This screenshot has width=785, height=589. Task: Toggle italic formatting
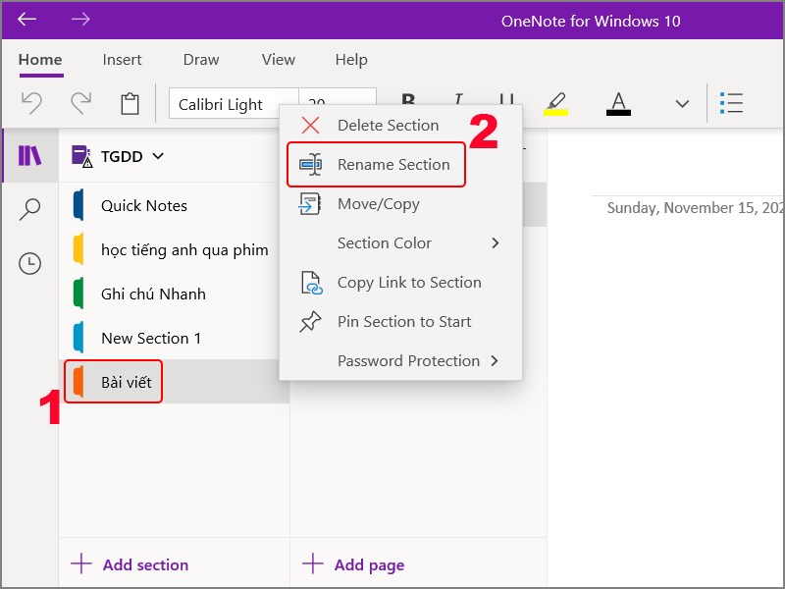pyautogui.click(x=457, y=99)
